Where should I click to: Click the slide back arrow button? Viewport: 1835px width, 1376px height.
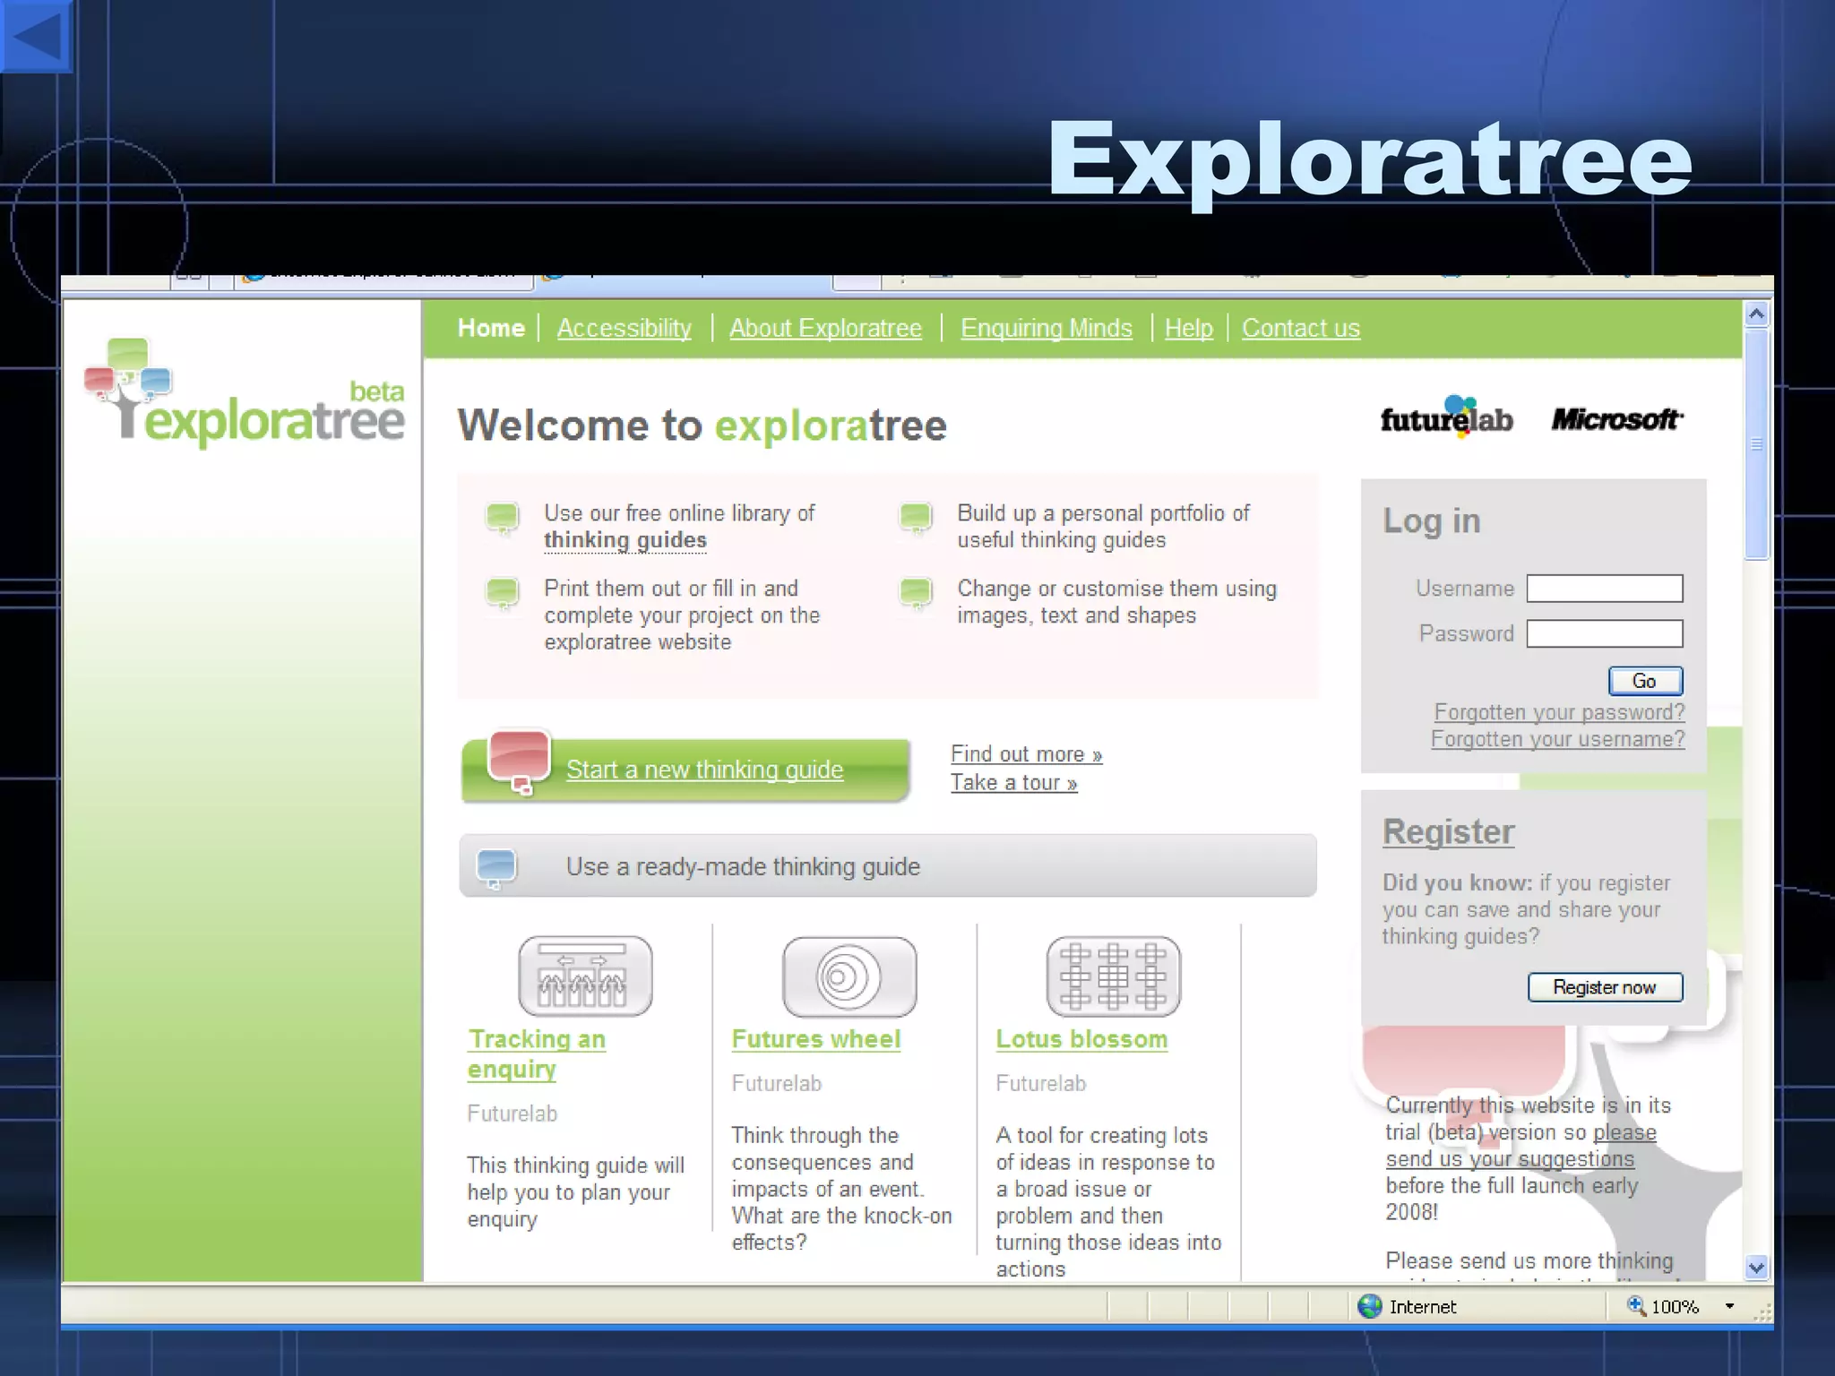coord(36,36)
